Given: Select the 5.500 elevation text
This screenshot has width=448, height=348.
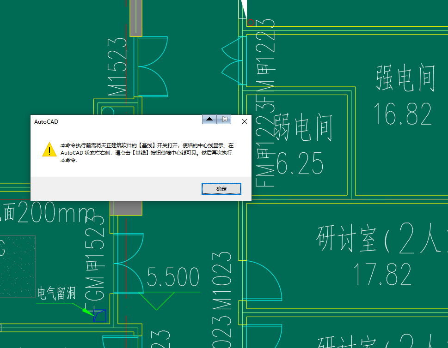Looking at the screenshot, I should pos(173,277).
